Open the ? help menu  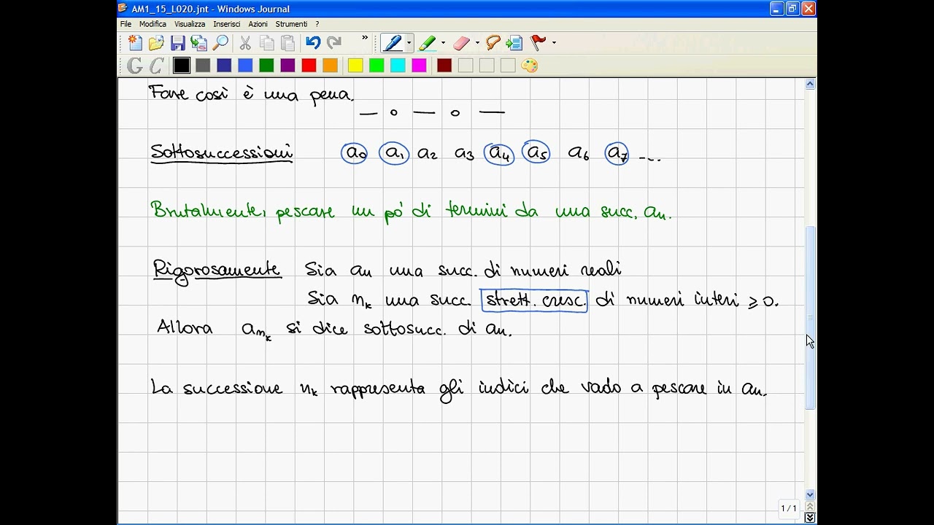pos(317,24)
